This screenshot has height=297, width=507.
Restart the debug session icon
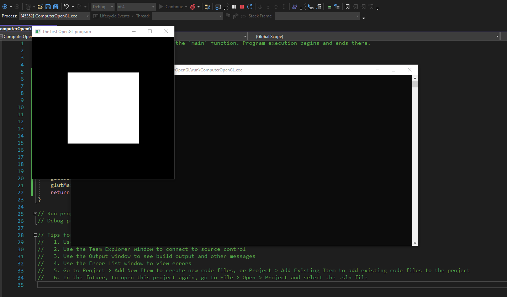click(x=250, y=7)
